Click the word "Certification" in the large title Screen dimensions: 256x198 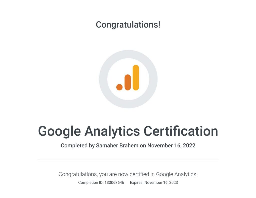[181, 131]
